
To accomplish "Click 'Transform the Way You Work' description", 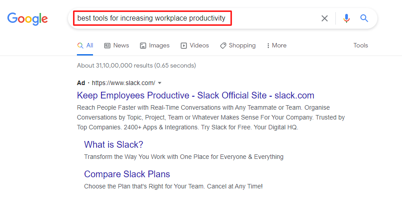I will point(184,157).
